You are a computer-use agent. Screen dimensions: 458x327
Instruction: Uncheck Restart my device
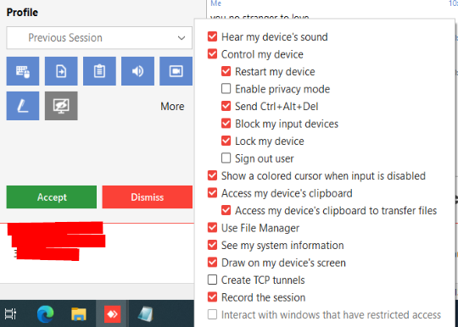[x=226, y=71]
